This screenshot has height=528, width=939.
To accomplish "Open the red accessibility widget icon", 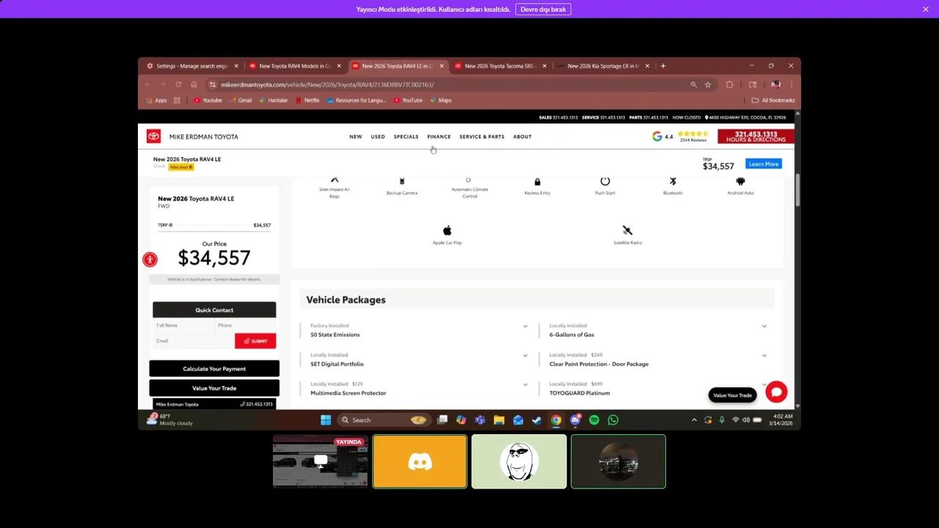I will (x=150, y=260).
